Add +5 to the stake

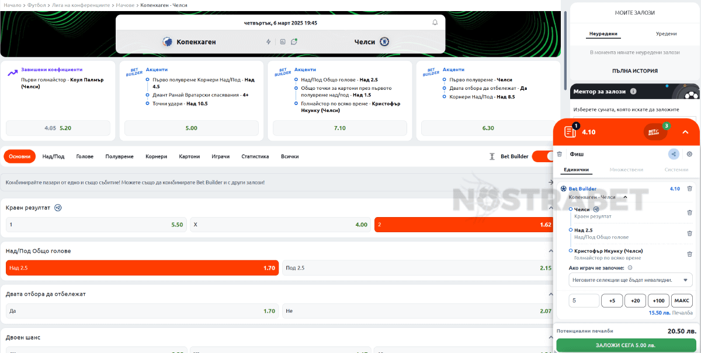pos(612,300)
